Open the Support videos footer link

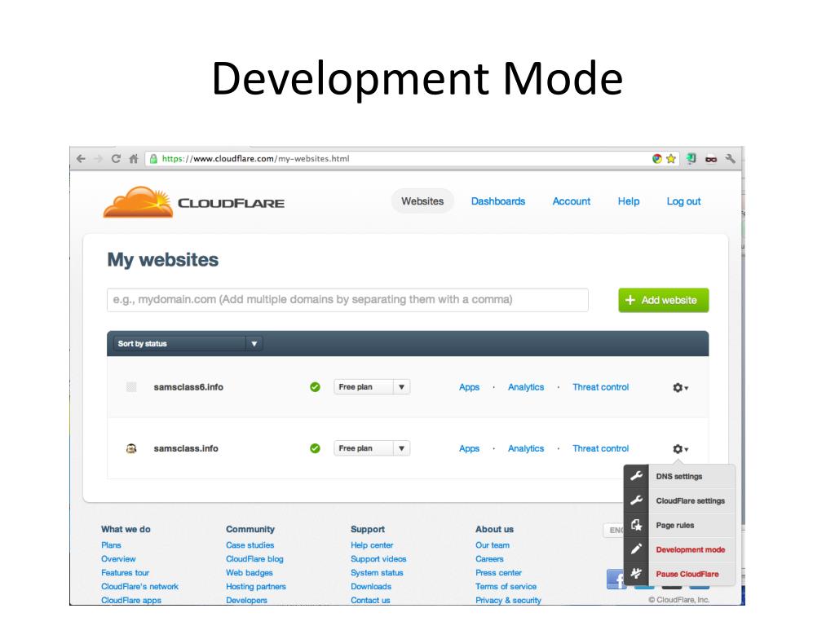pyautogui.click(x=378, y=559)
